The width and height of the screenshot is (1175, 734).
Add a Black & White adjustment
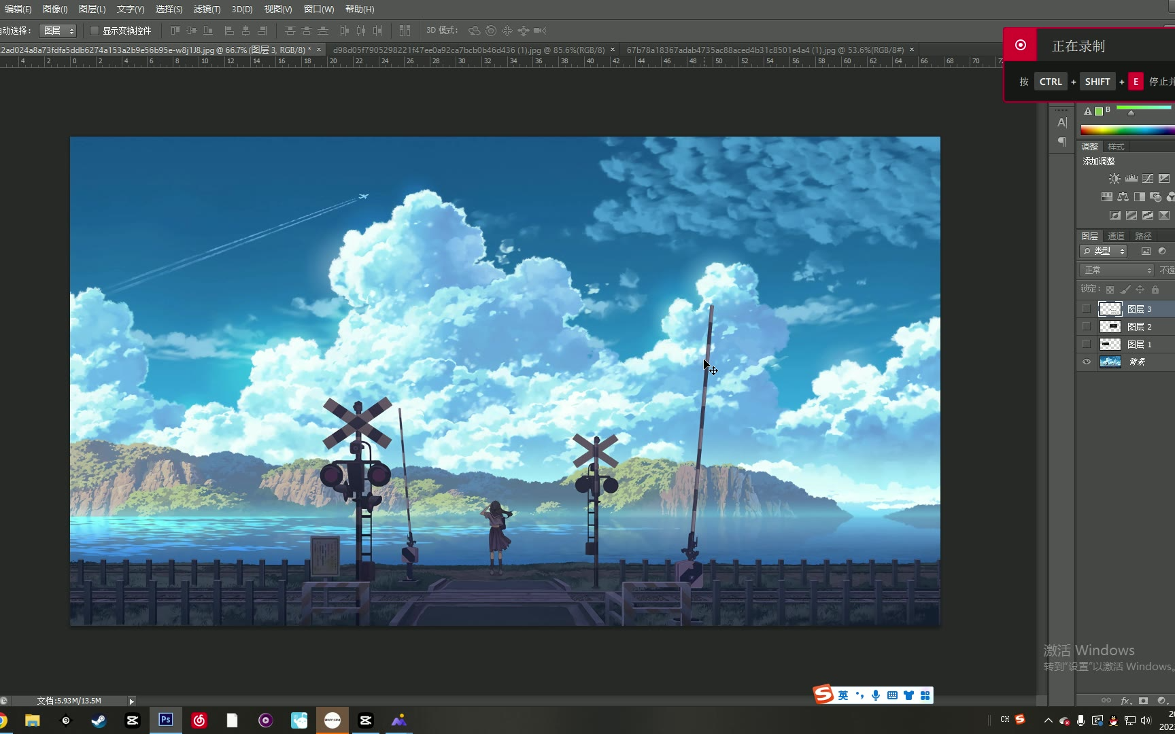point(1140,197)
